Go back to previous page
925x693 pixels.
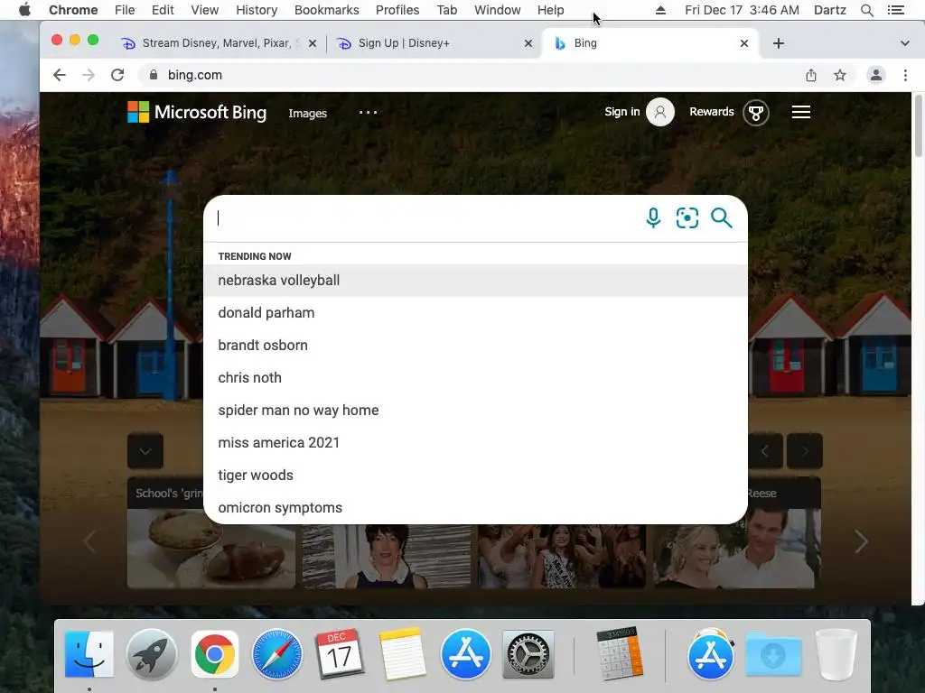[60, 75]
